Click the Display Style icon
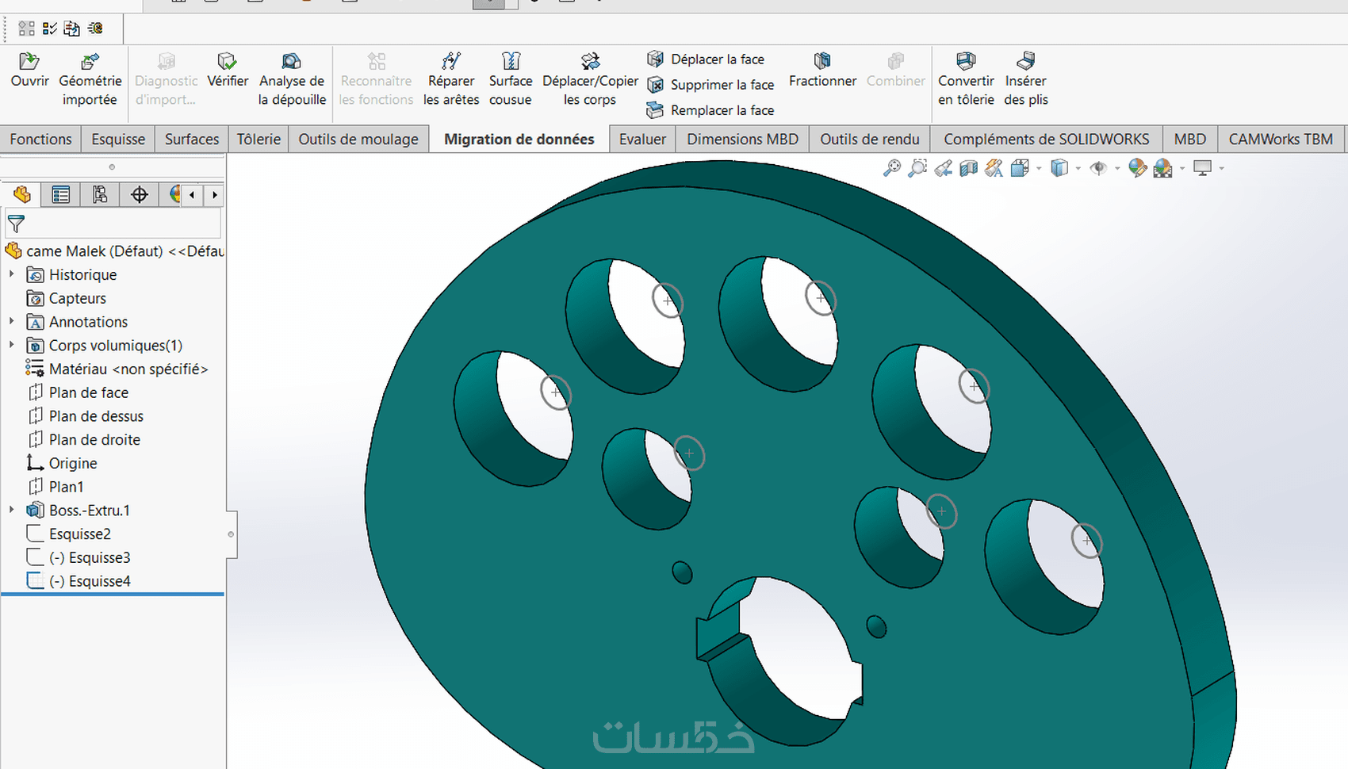 [x=1059, y=168]
